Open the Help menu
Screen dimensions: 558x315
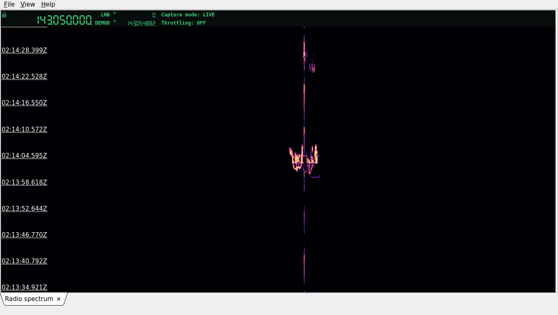(x=48, y=4)
